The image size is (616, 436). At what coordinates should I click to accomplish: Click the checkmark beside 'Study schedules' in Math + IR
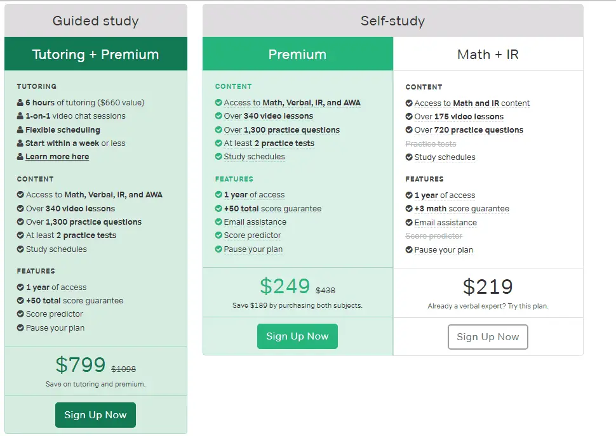(410, 157)
